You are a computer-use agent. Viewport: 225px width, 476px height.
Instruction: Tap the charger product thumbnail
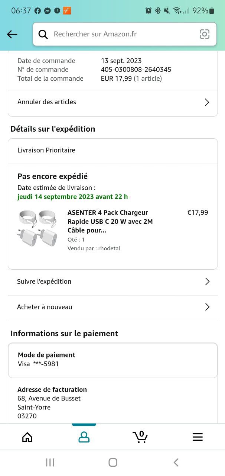(x=37, y=228)
